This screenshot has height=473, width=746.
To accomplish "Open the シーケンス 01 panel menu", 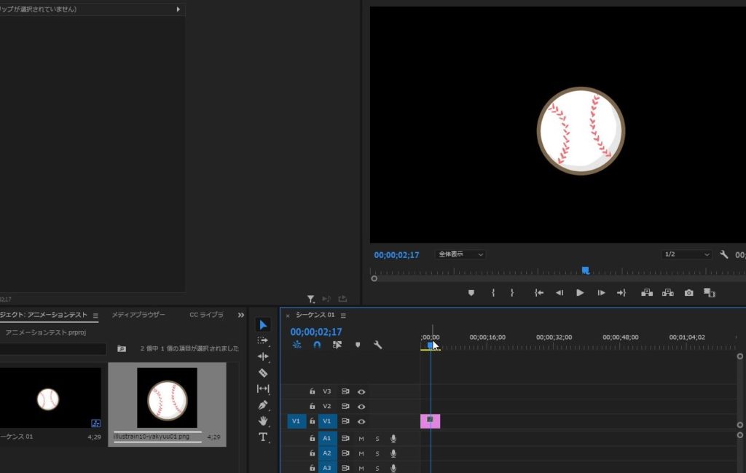I will pyautogui.click(x=343, y=316).
